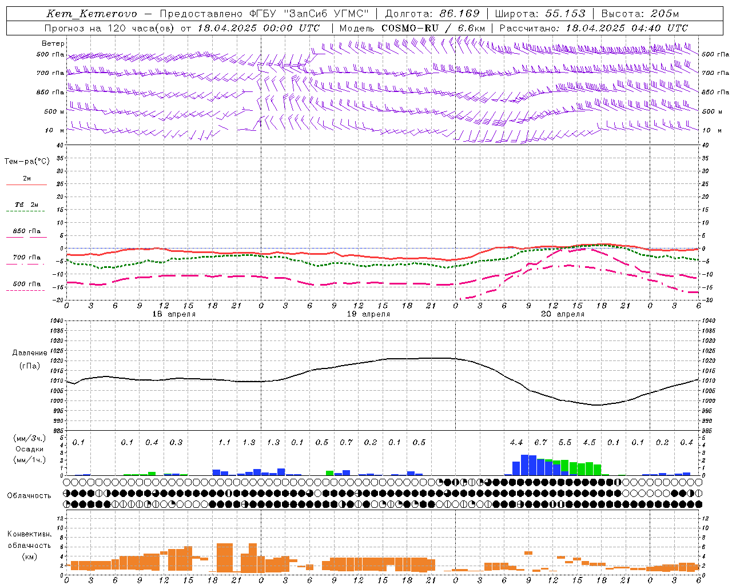The width and height of the screenshot is (732, 585).
Task: Click the "Давление" pressure panel label
Action: coord(29,353)
